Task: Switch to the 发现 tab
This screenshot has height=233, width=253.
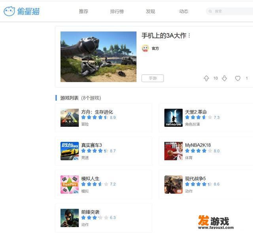Action: click(150, 11)
